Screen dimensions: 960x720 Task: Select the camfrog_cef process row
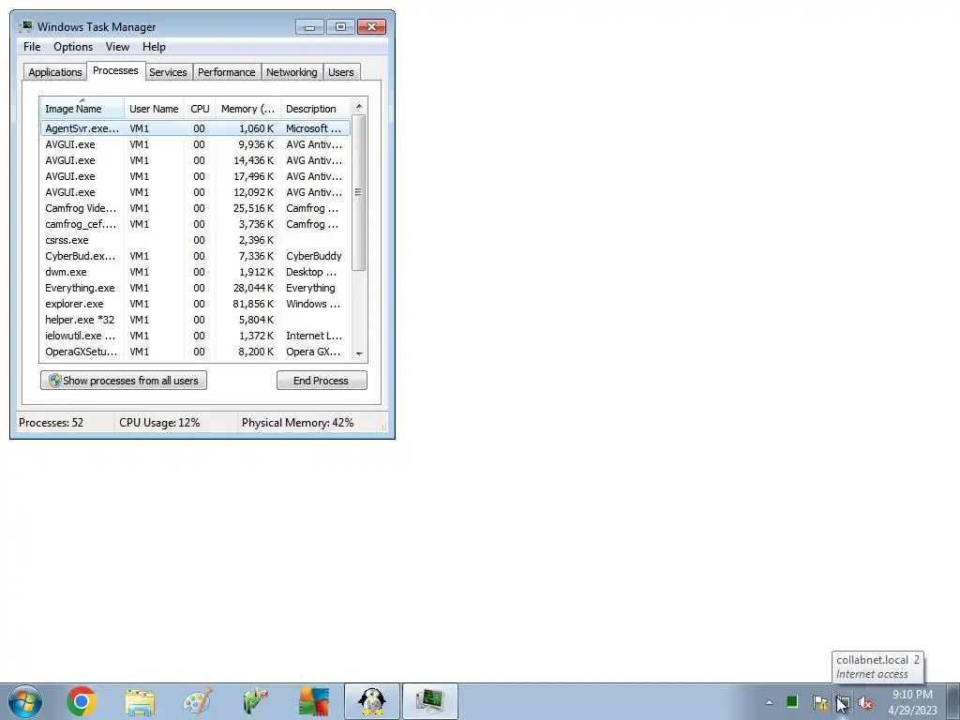(x=195, y=224)
